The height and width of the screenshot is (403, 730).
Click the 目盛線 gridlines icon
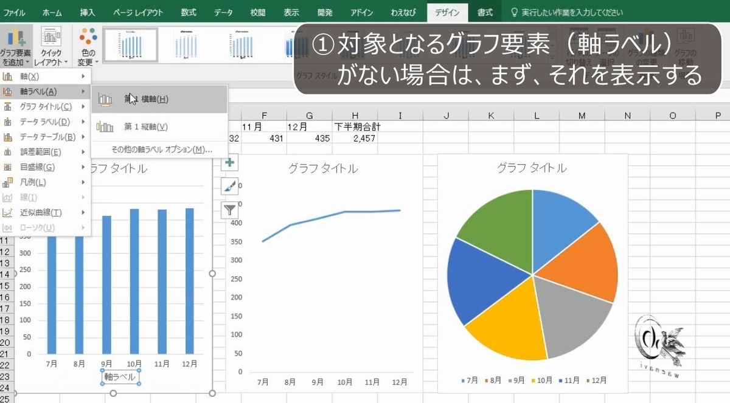pos(8,167)
